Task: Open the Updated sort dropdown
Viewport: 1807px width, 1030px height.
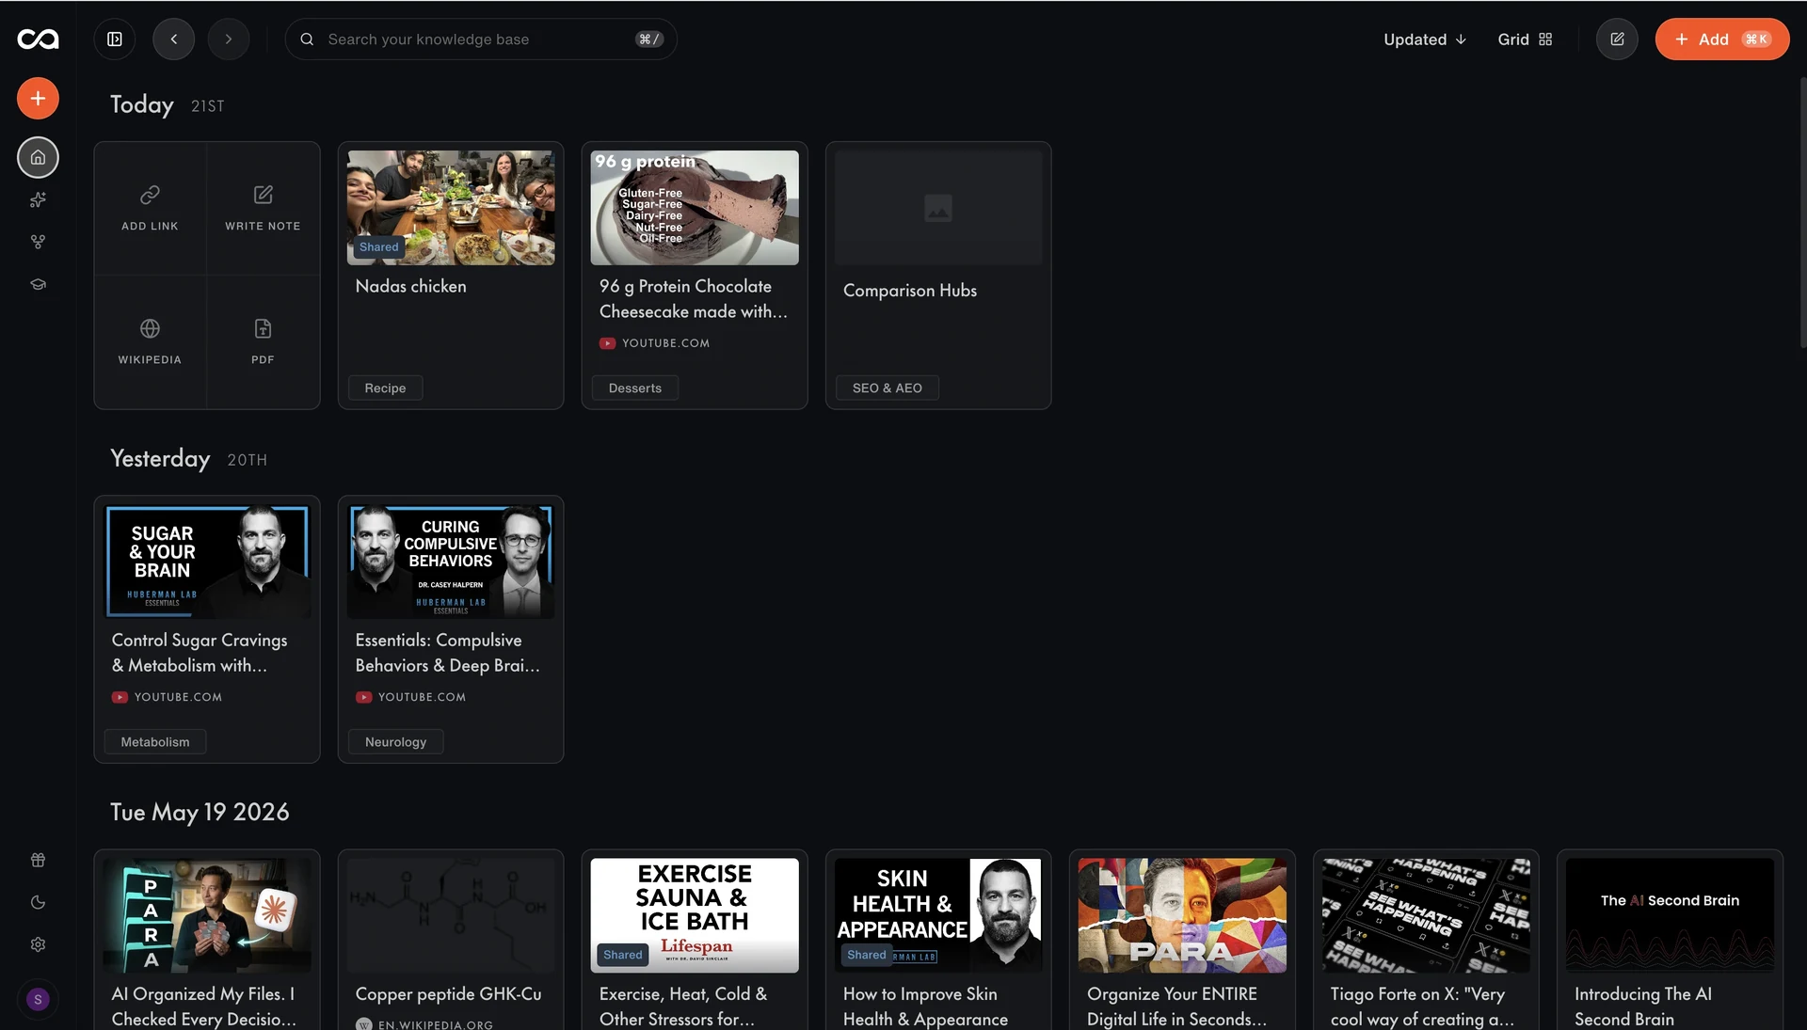Action: click(x=1425, y=39)
